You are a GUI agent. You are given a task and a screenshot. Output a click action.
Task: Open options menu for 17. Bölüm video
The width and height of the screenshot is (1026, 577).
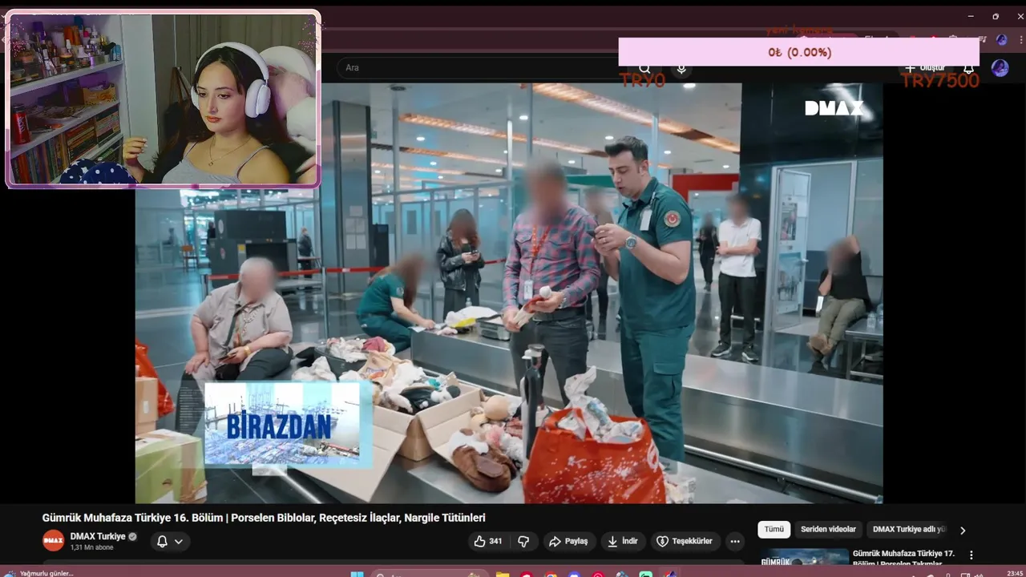971,555
